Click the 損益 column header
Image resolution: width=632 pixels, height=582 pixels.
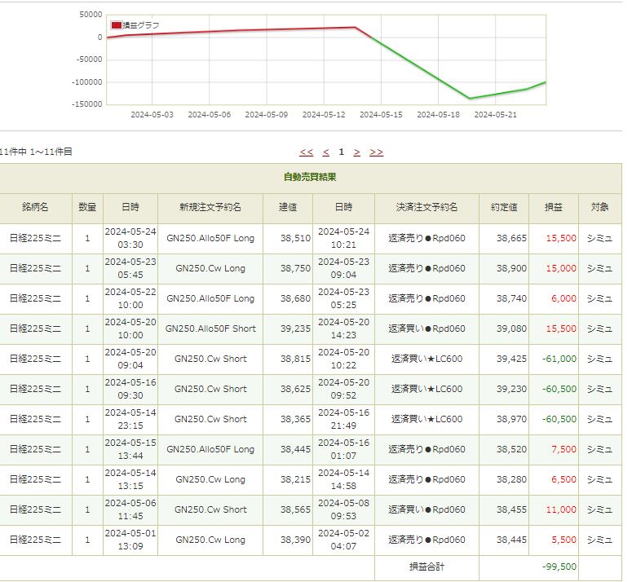click(553, 207)
